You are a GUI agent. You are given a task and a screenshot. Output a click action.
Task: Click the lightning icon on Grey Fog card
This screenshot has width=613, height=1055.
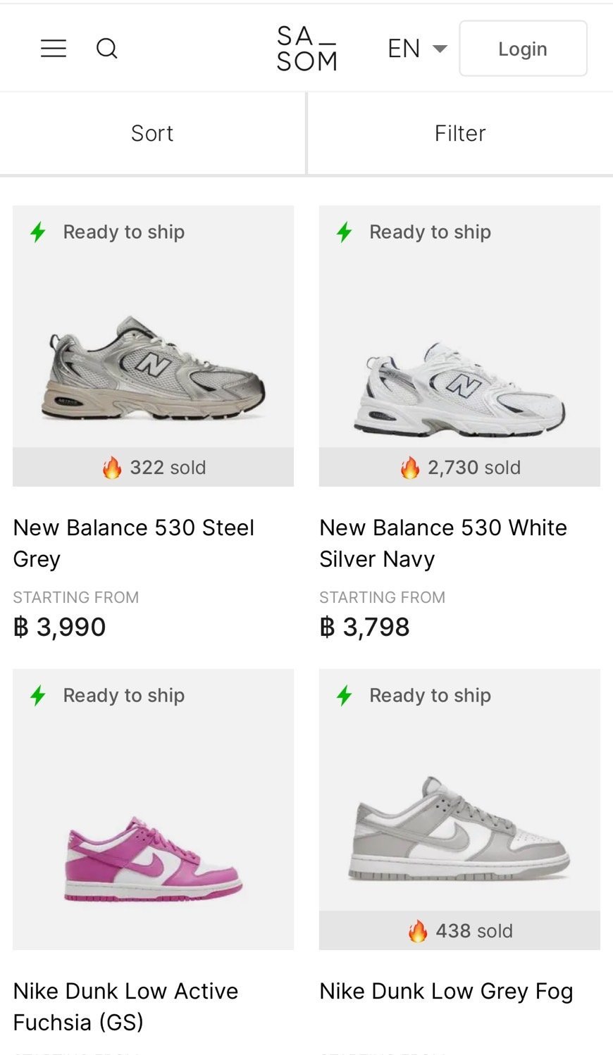(x=345, y=695)
